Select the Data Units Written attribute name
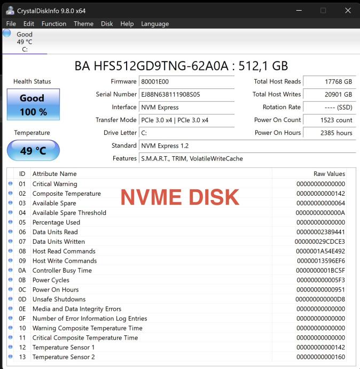 coord(59,242)
